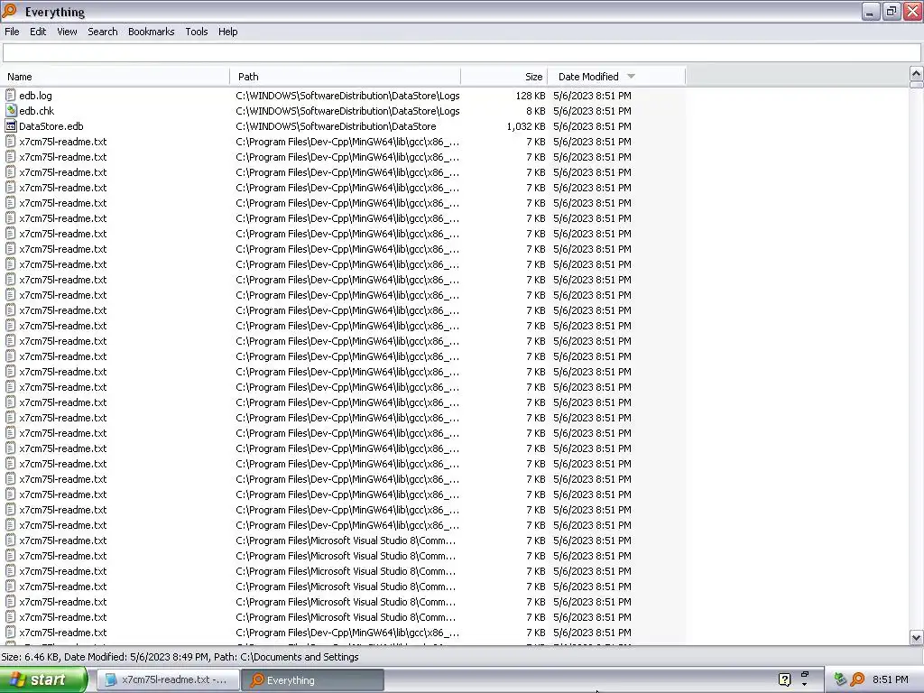The image size is (924, 693).
Task: Click the 8:51 PM taskbar clock
Action: click(x=890, y=679)
